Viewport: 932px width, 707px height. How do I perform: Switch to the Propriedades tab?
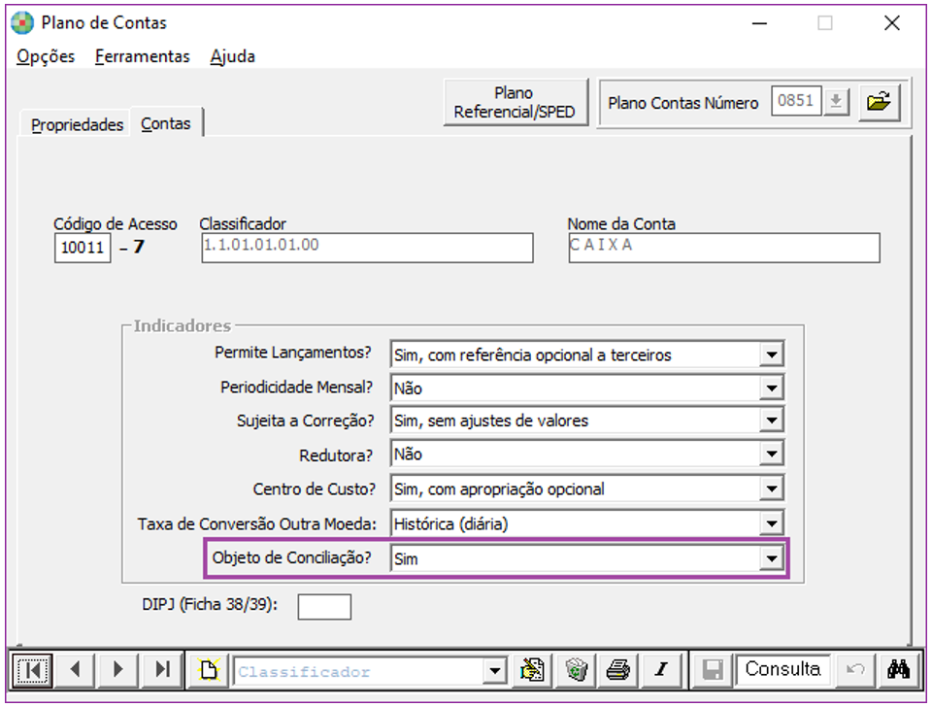click(77, 125)
